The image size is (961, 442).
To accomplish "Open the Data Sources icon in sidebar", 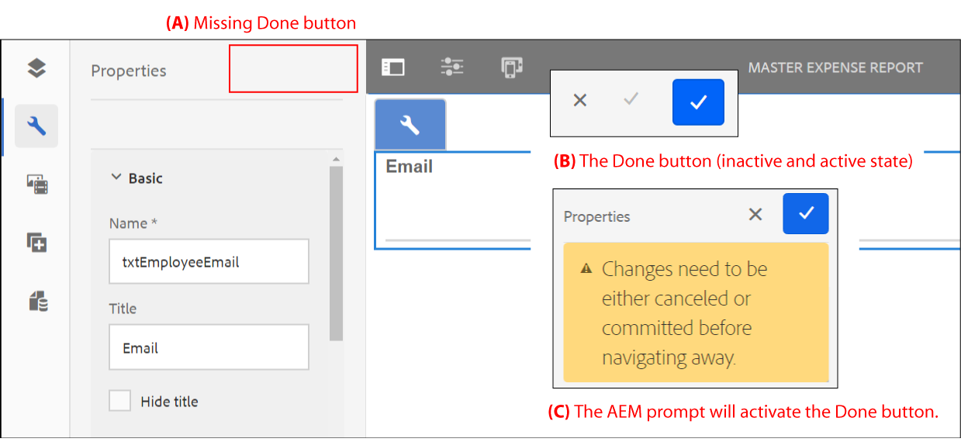I will pos(37,301).
